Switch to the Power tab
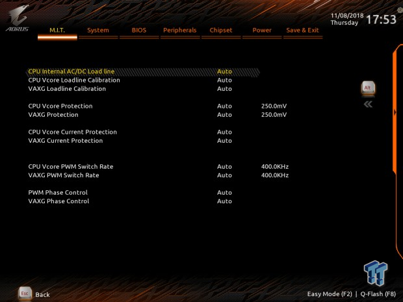 tap(262, 31)
